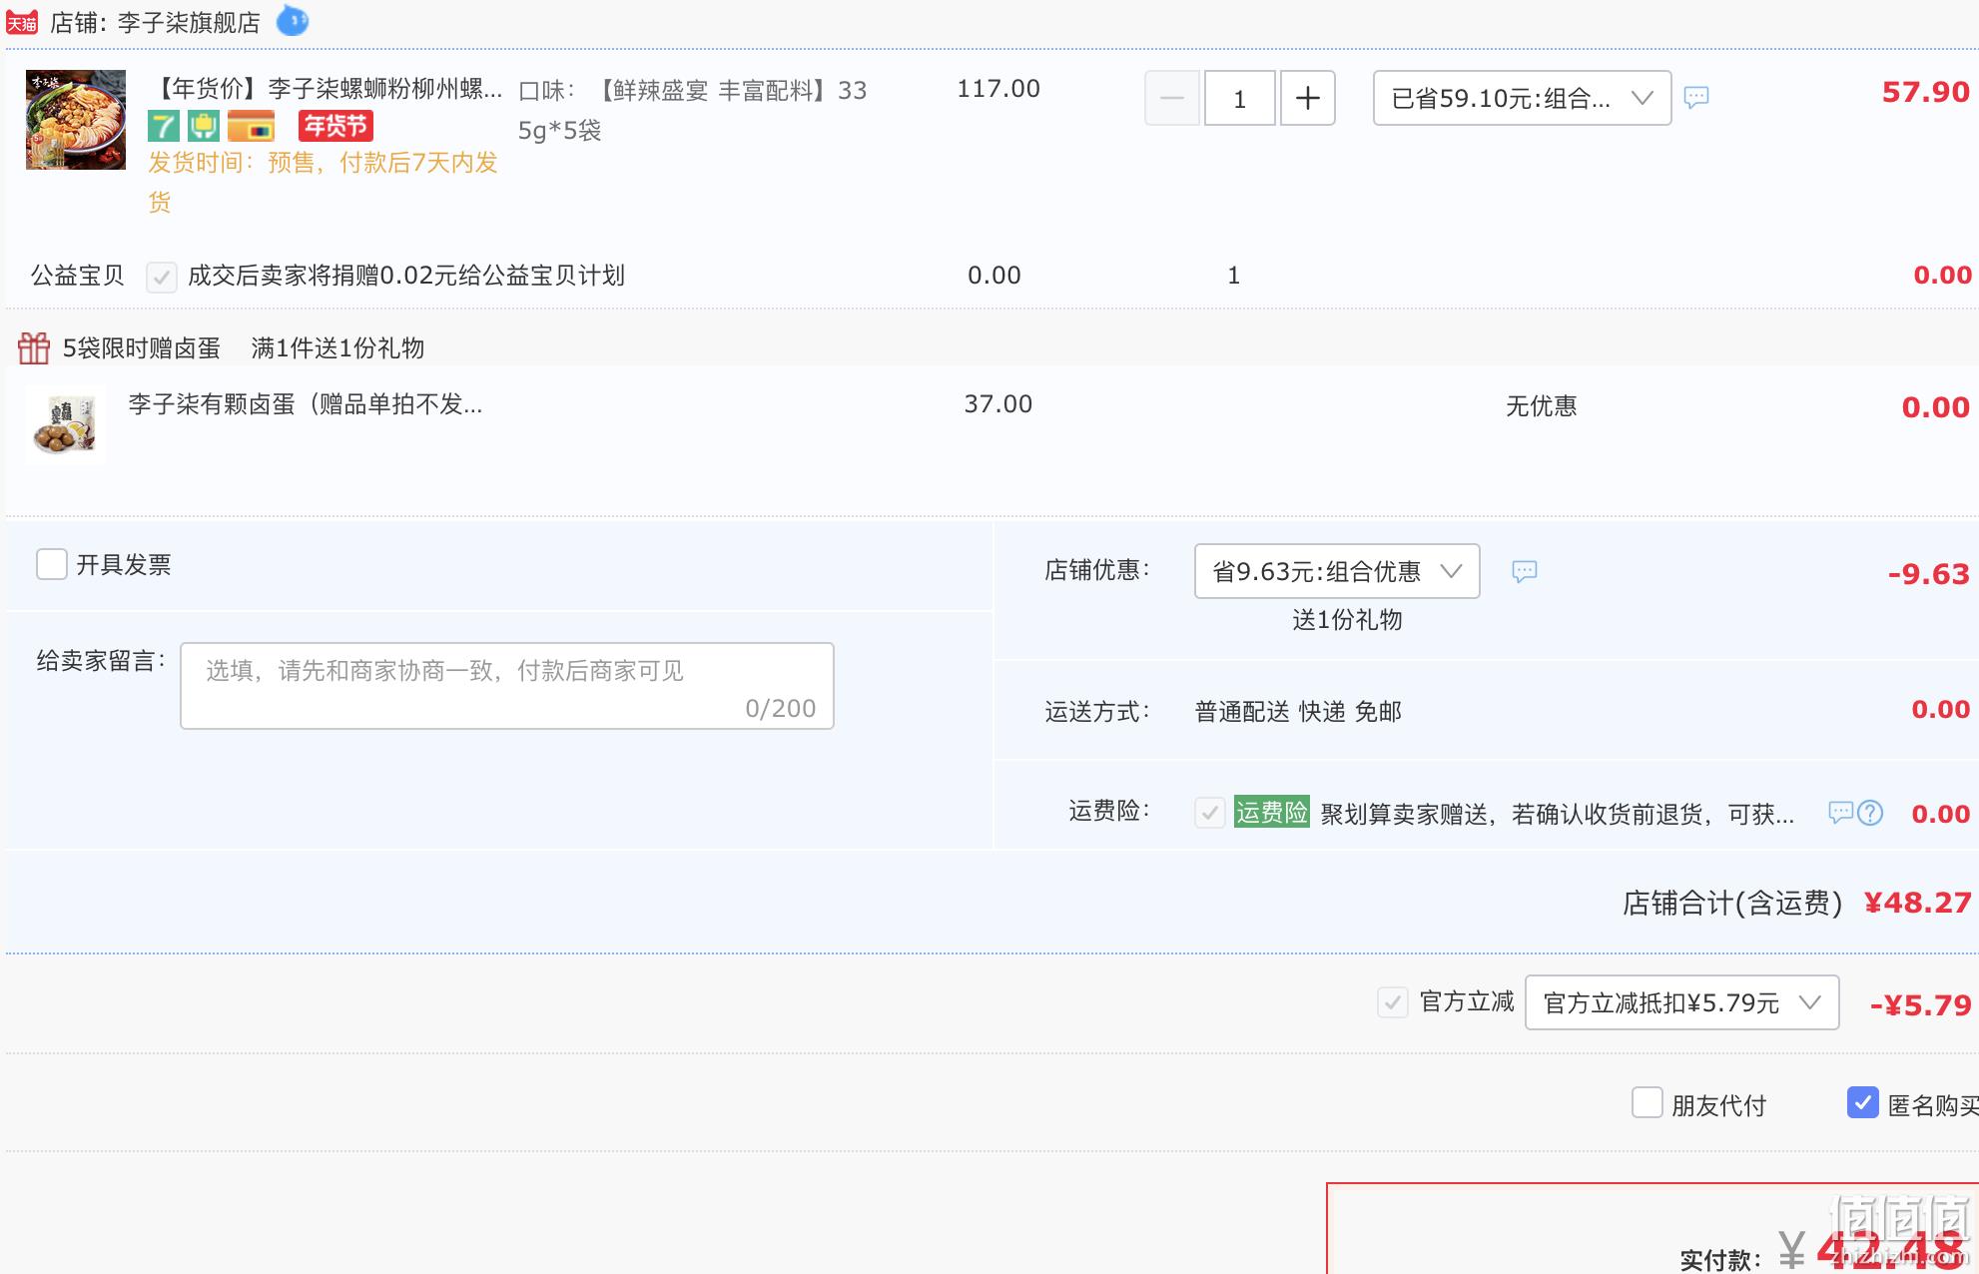Click the green shield service badge
Image resolution: width=1979 pixels, height=1274 pixels.
pos(204,127)
